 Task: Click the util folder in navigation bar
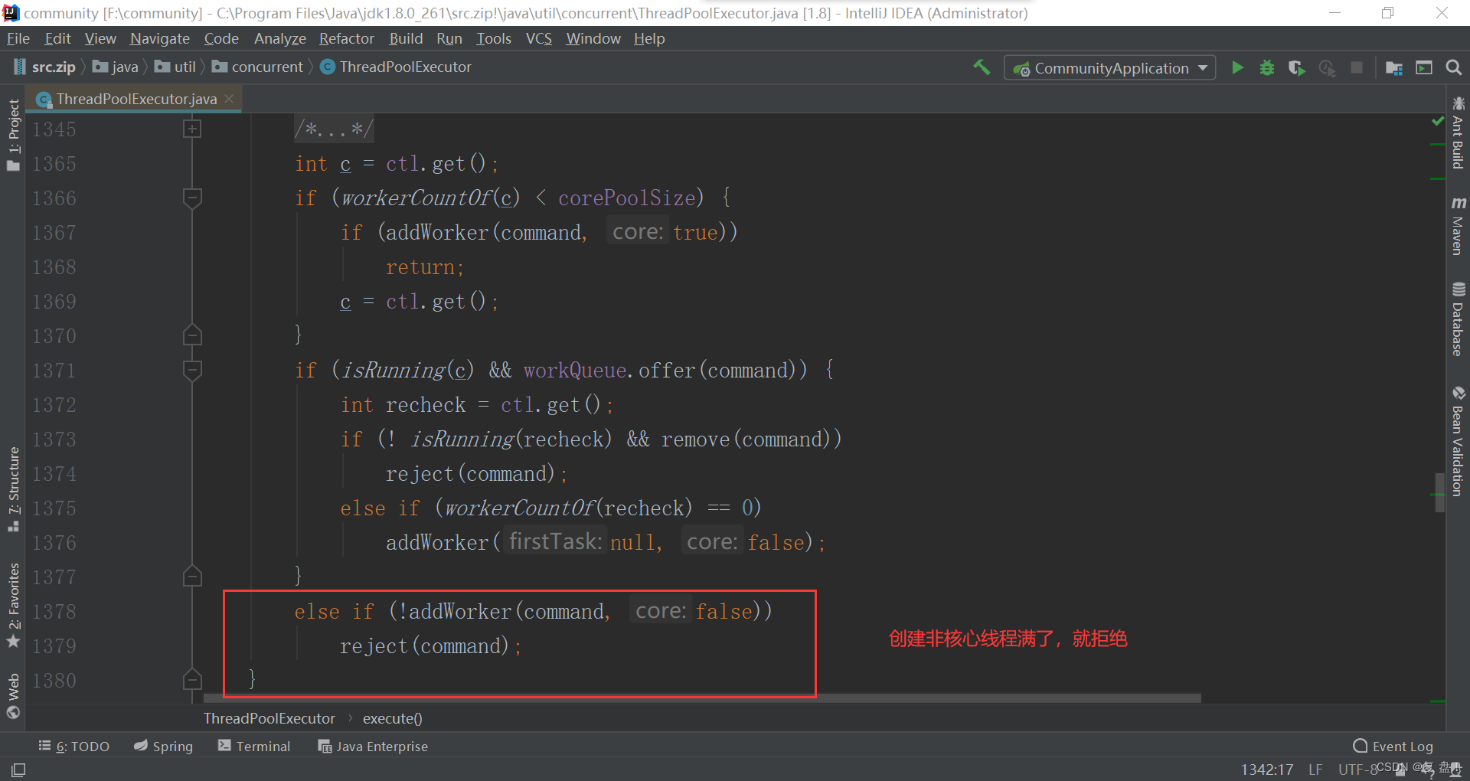[x=175, y=67]
